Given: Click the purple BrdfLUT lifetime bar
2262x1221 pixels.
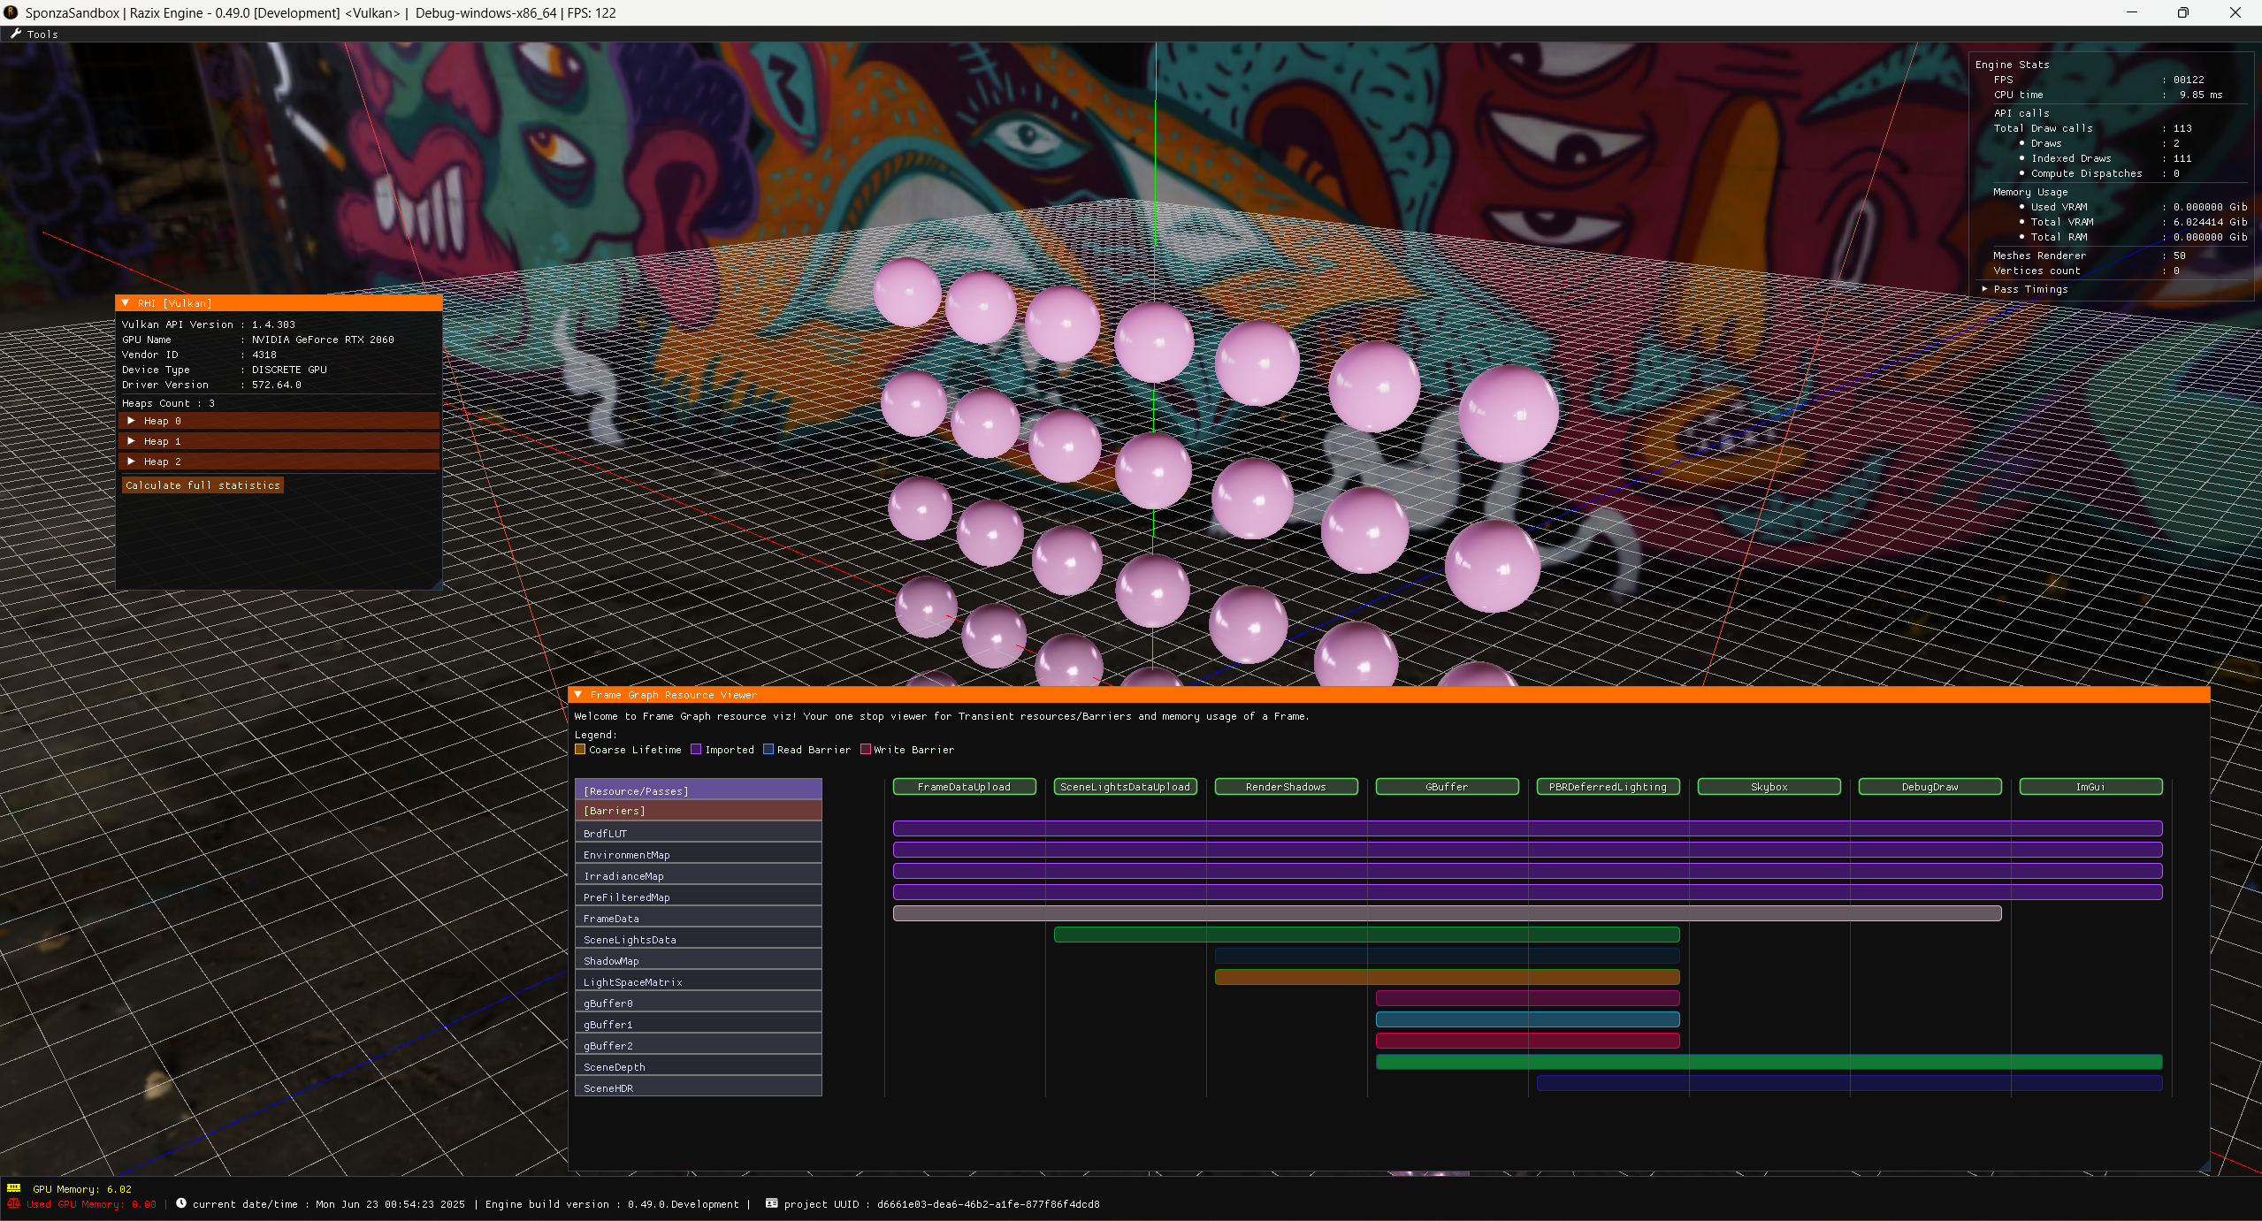Looking at the screenshot, I should 1528,828.
